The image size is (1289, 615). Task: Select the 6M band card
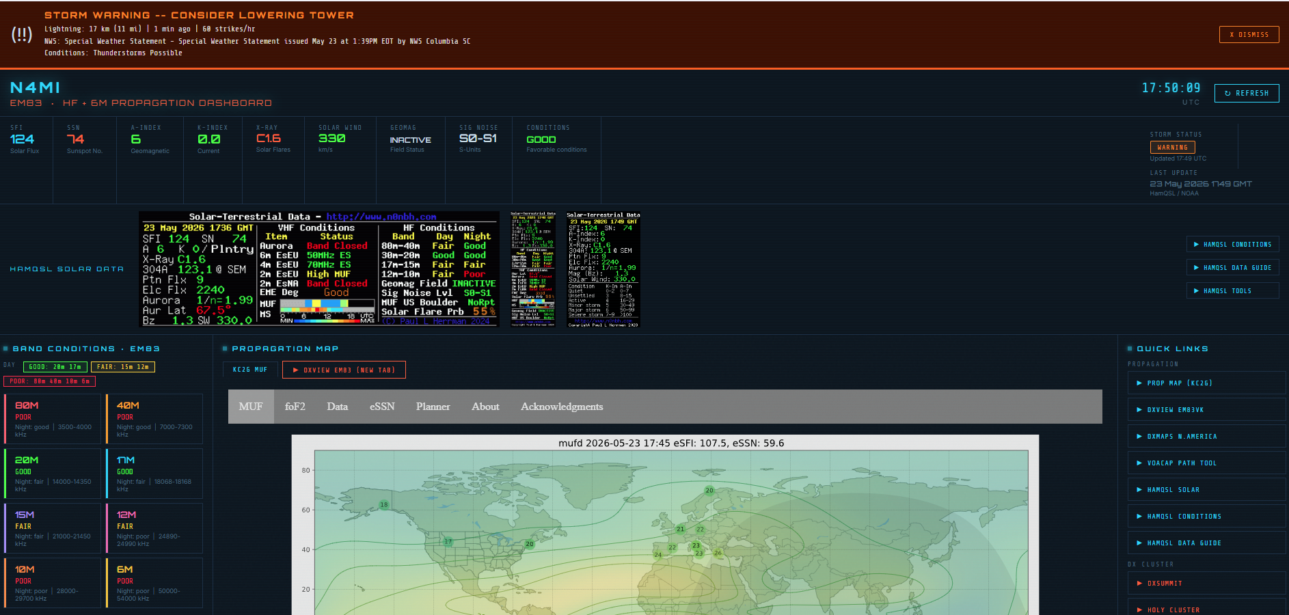154,583
